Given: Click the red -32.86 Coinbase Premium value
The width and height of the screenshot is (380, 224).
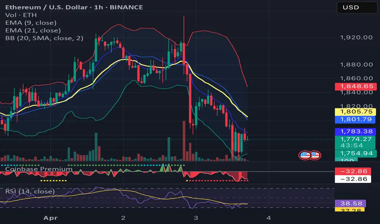Looking at the screenshot, I should tap(353, 171).
